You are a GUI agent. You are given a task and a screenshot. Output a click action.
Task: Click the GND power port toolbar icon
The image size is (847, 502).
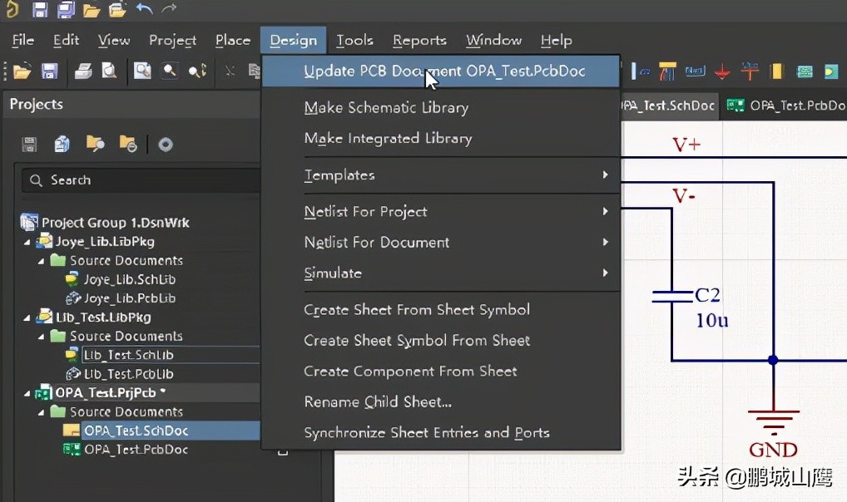pos(722,71)
